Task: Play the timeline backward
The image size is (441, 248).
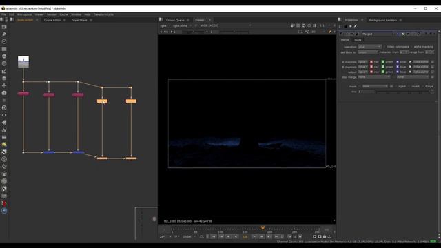Action: point(236,237)
